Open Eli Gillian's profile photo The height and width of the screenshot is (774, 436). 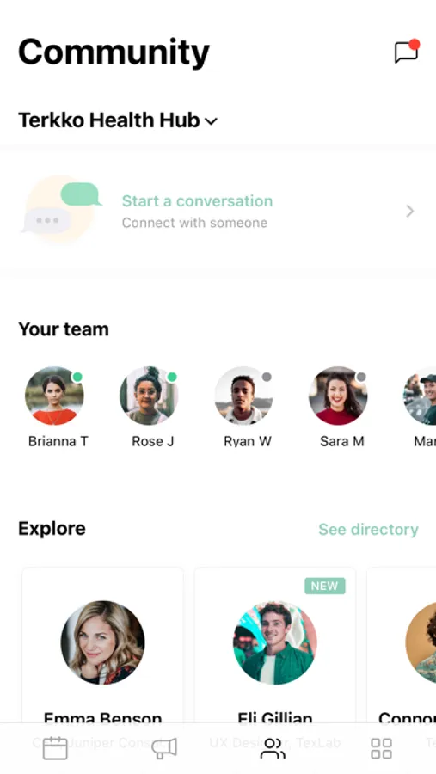[275, 642]
